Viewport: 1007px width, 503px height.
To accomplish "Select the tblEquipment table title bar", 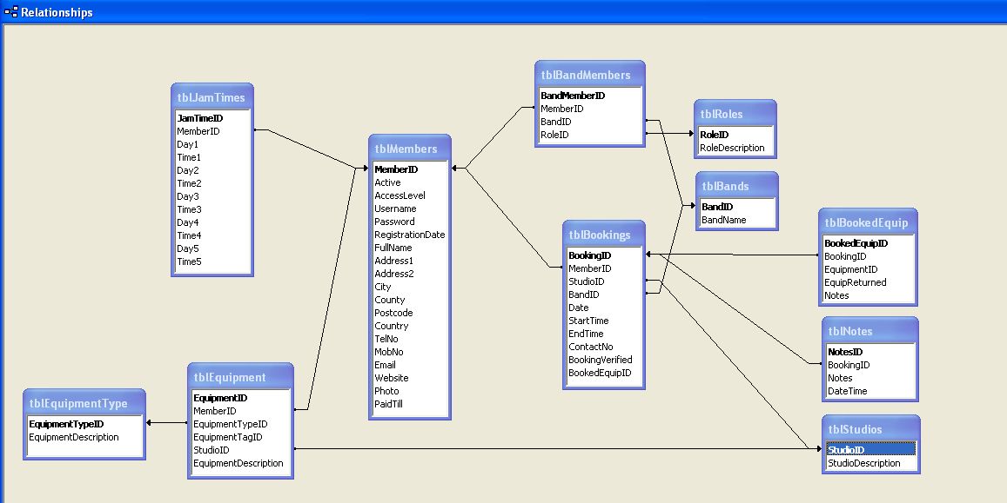I will point(240,377).
